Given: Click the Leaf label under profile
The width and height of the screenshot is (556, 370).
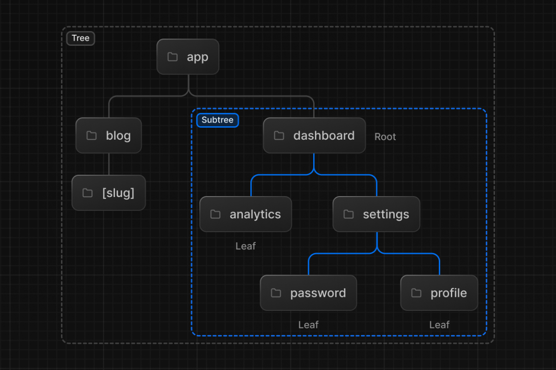Looking at the screenshot, I should 439,325.
